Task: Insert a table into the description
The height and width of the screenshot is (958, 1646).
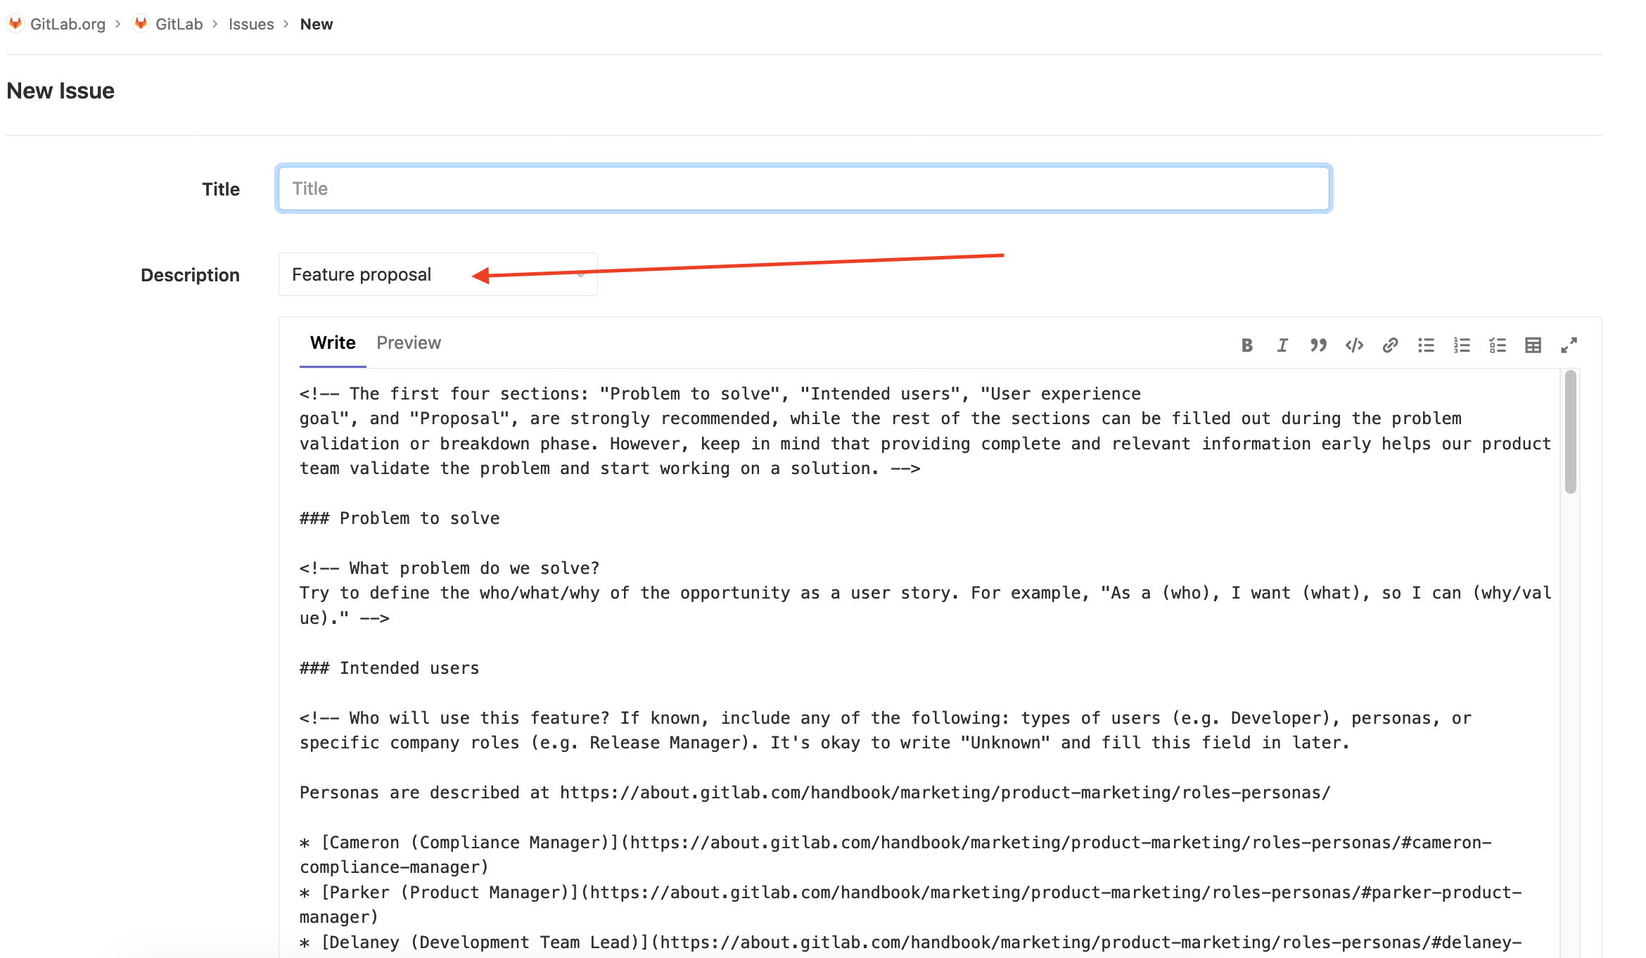Action: point(1534,345)
